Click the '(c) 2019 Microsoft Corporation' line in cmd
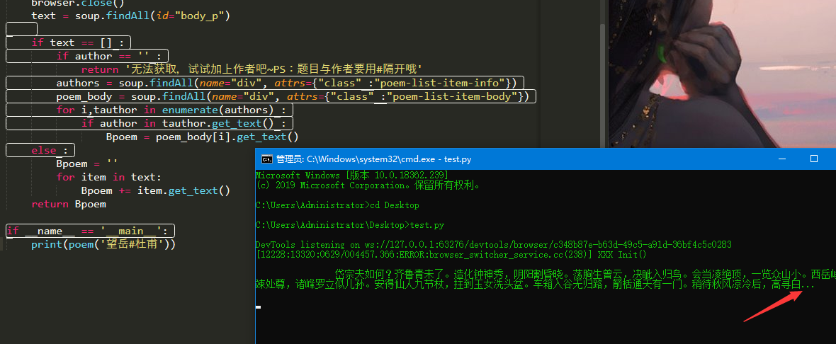 tap(368, 185)
